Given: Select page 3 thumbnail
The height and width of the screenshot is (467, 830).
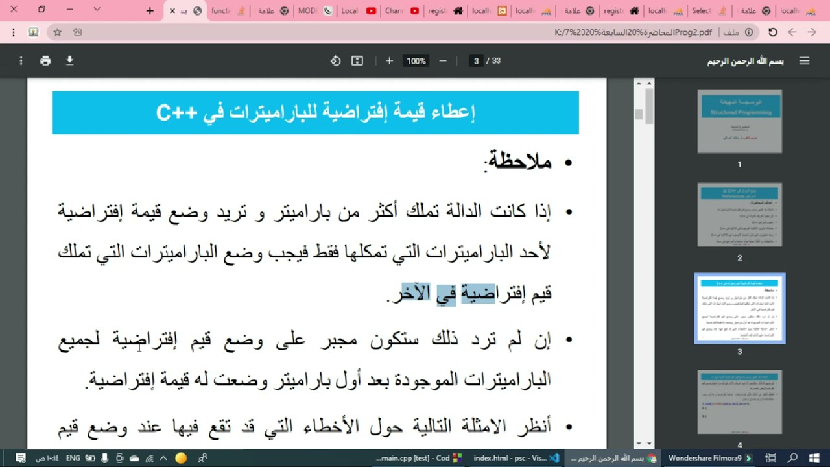Looking at the screenshot, I should 739,308.
